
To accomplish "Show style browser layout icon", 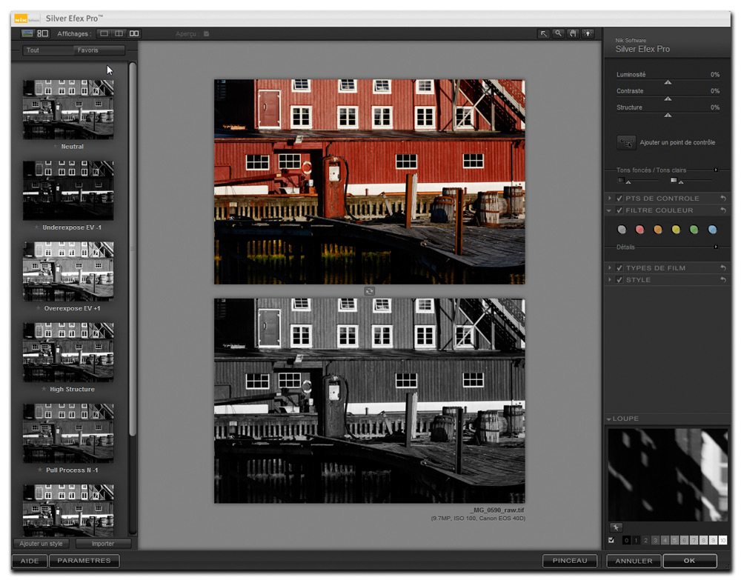I will click(42, 33).
